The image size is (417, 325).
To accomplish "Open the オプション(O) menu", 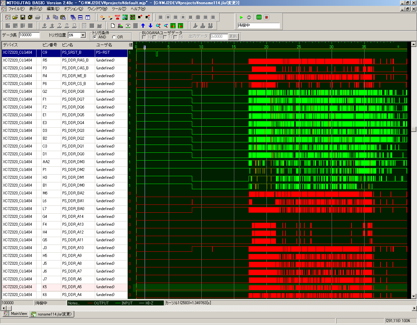I will tap(73, 9).
